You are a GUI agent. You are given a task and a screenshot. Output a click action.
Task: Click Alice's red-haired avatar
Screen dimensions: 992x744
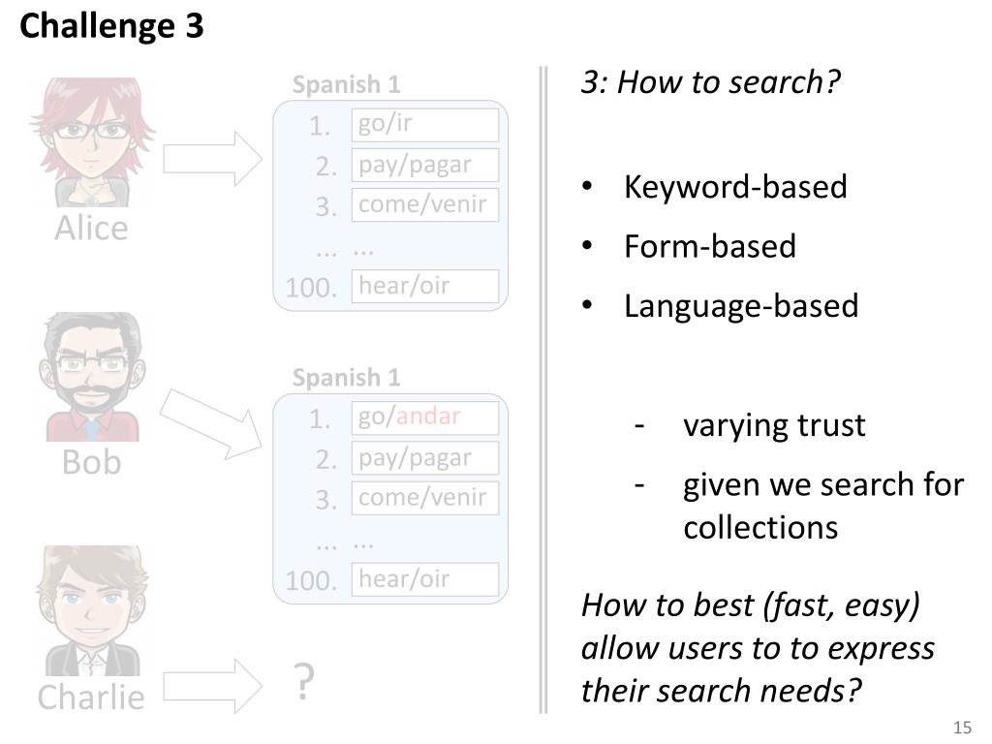[92, 141]
